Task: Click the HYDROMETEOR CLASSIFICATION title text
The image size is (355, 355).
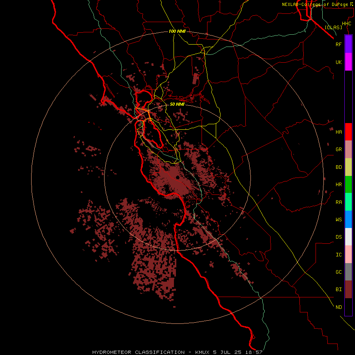Action: click(138, 352)
